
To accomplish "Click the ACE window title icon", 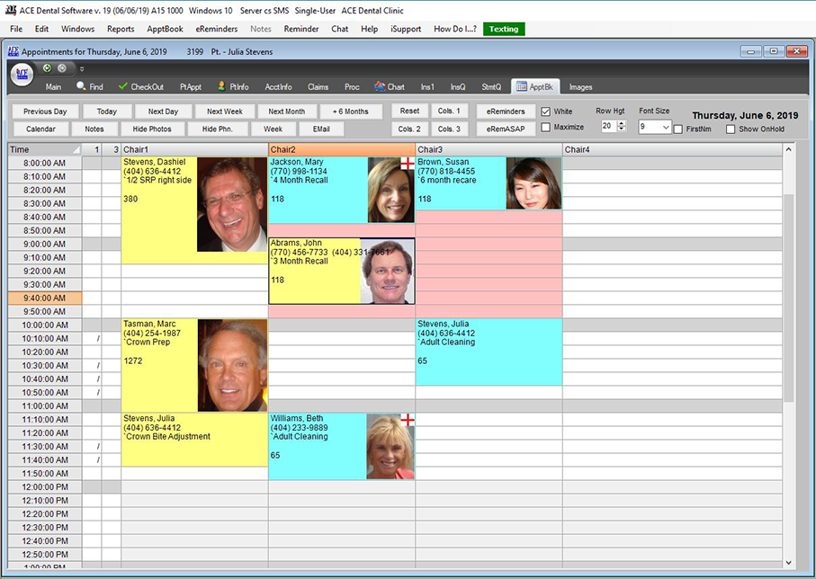I will pos(13,51).
